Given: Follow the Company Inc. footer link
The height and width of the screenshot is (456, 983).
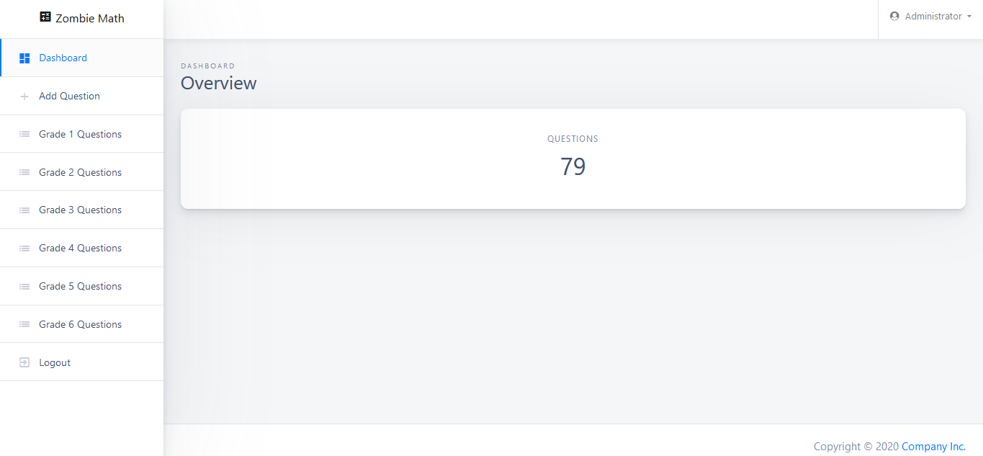Looking at the screenshot, I should [x=933, y=447].
